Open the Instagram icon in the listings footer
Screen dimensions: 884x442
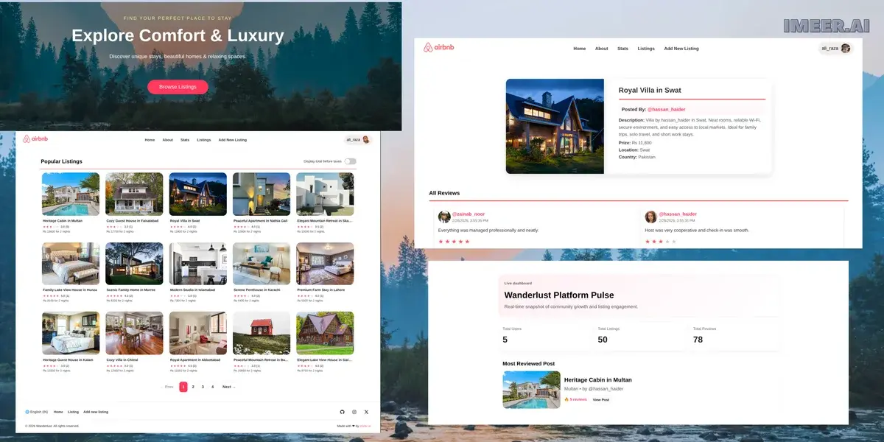click(x=354, y=412)
